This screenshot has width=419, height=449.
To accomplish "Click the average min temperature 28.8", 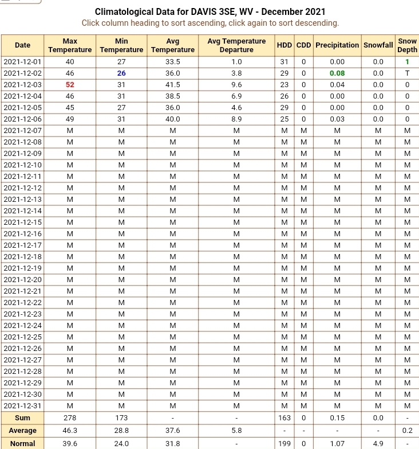I will 121,431.
